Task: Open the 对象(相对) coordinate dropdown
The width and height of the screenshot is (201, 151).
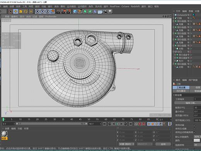Action: pos(126,144)
